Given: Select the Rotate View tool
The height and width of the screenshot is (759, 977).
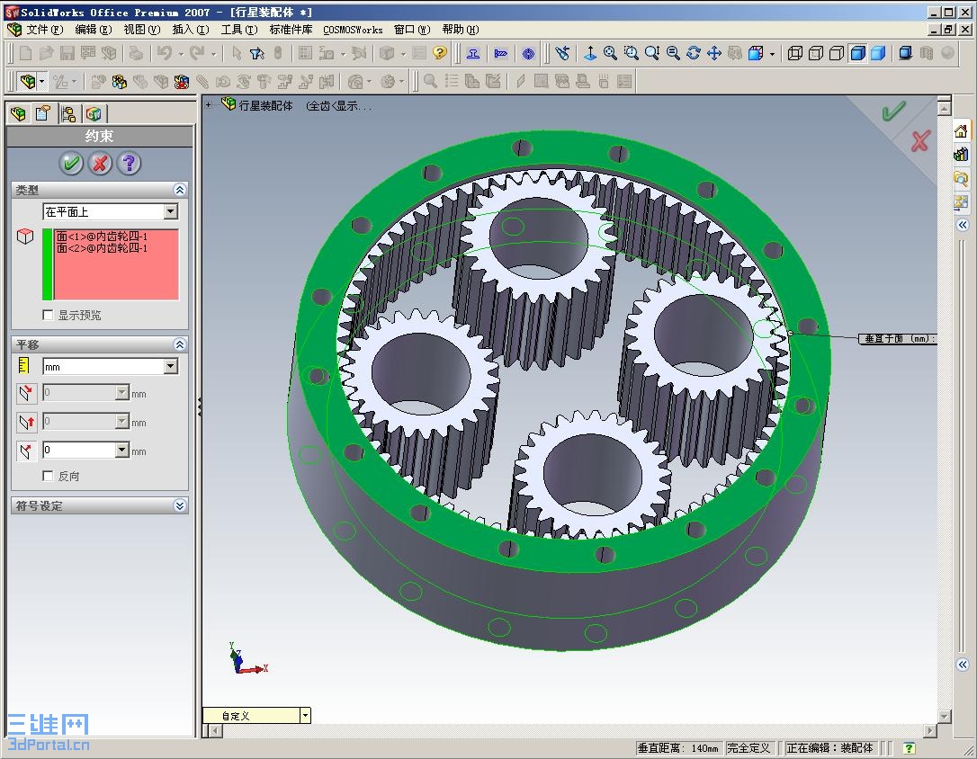Looking at the screenshot, I should click(x=694, y=54).
